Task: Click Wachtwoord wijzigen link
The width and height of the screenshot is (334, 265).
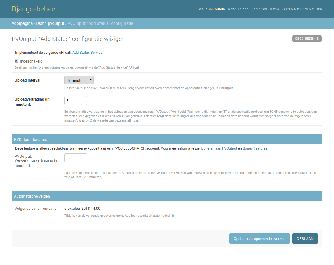Action: coord(281,9)
